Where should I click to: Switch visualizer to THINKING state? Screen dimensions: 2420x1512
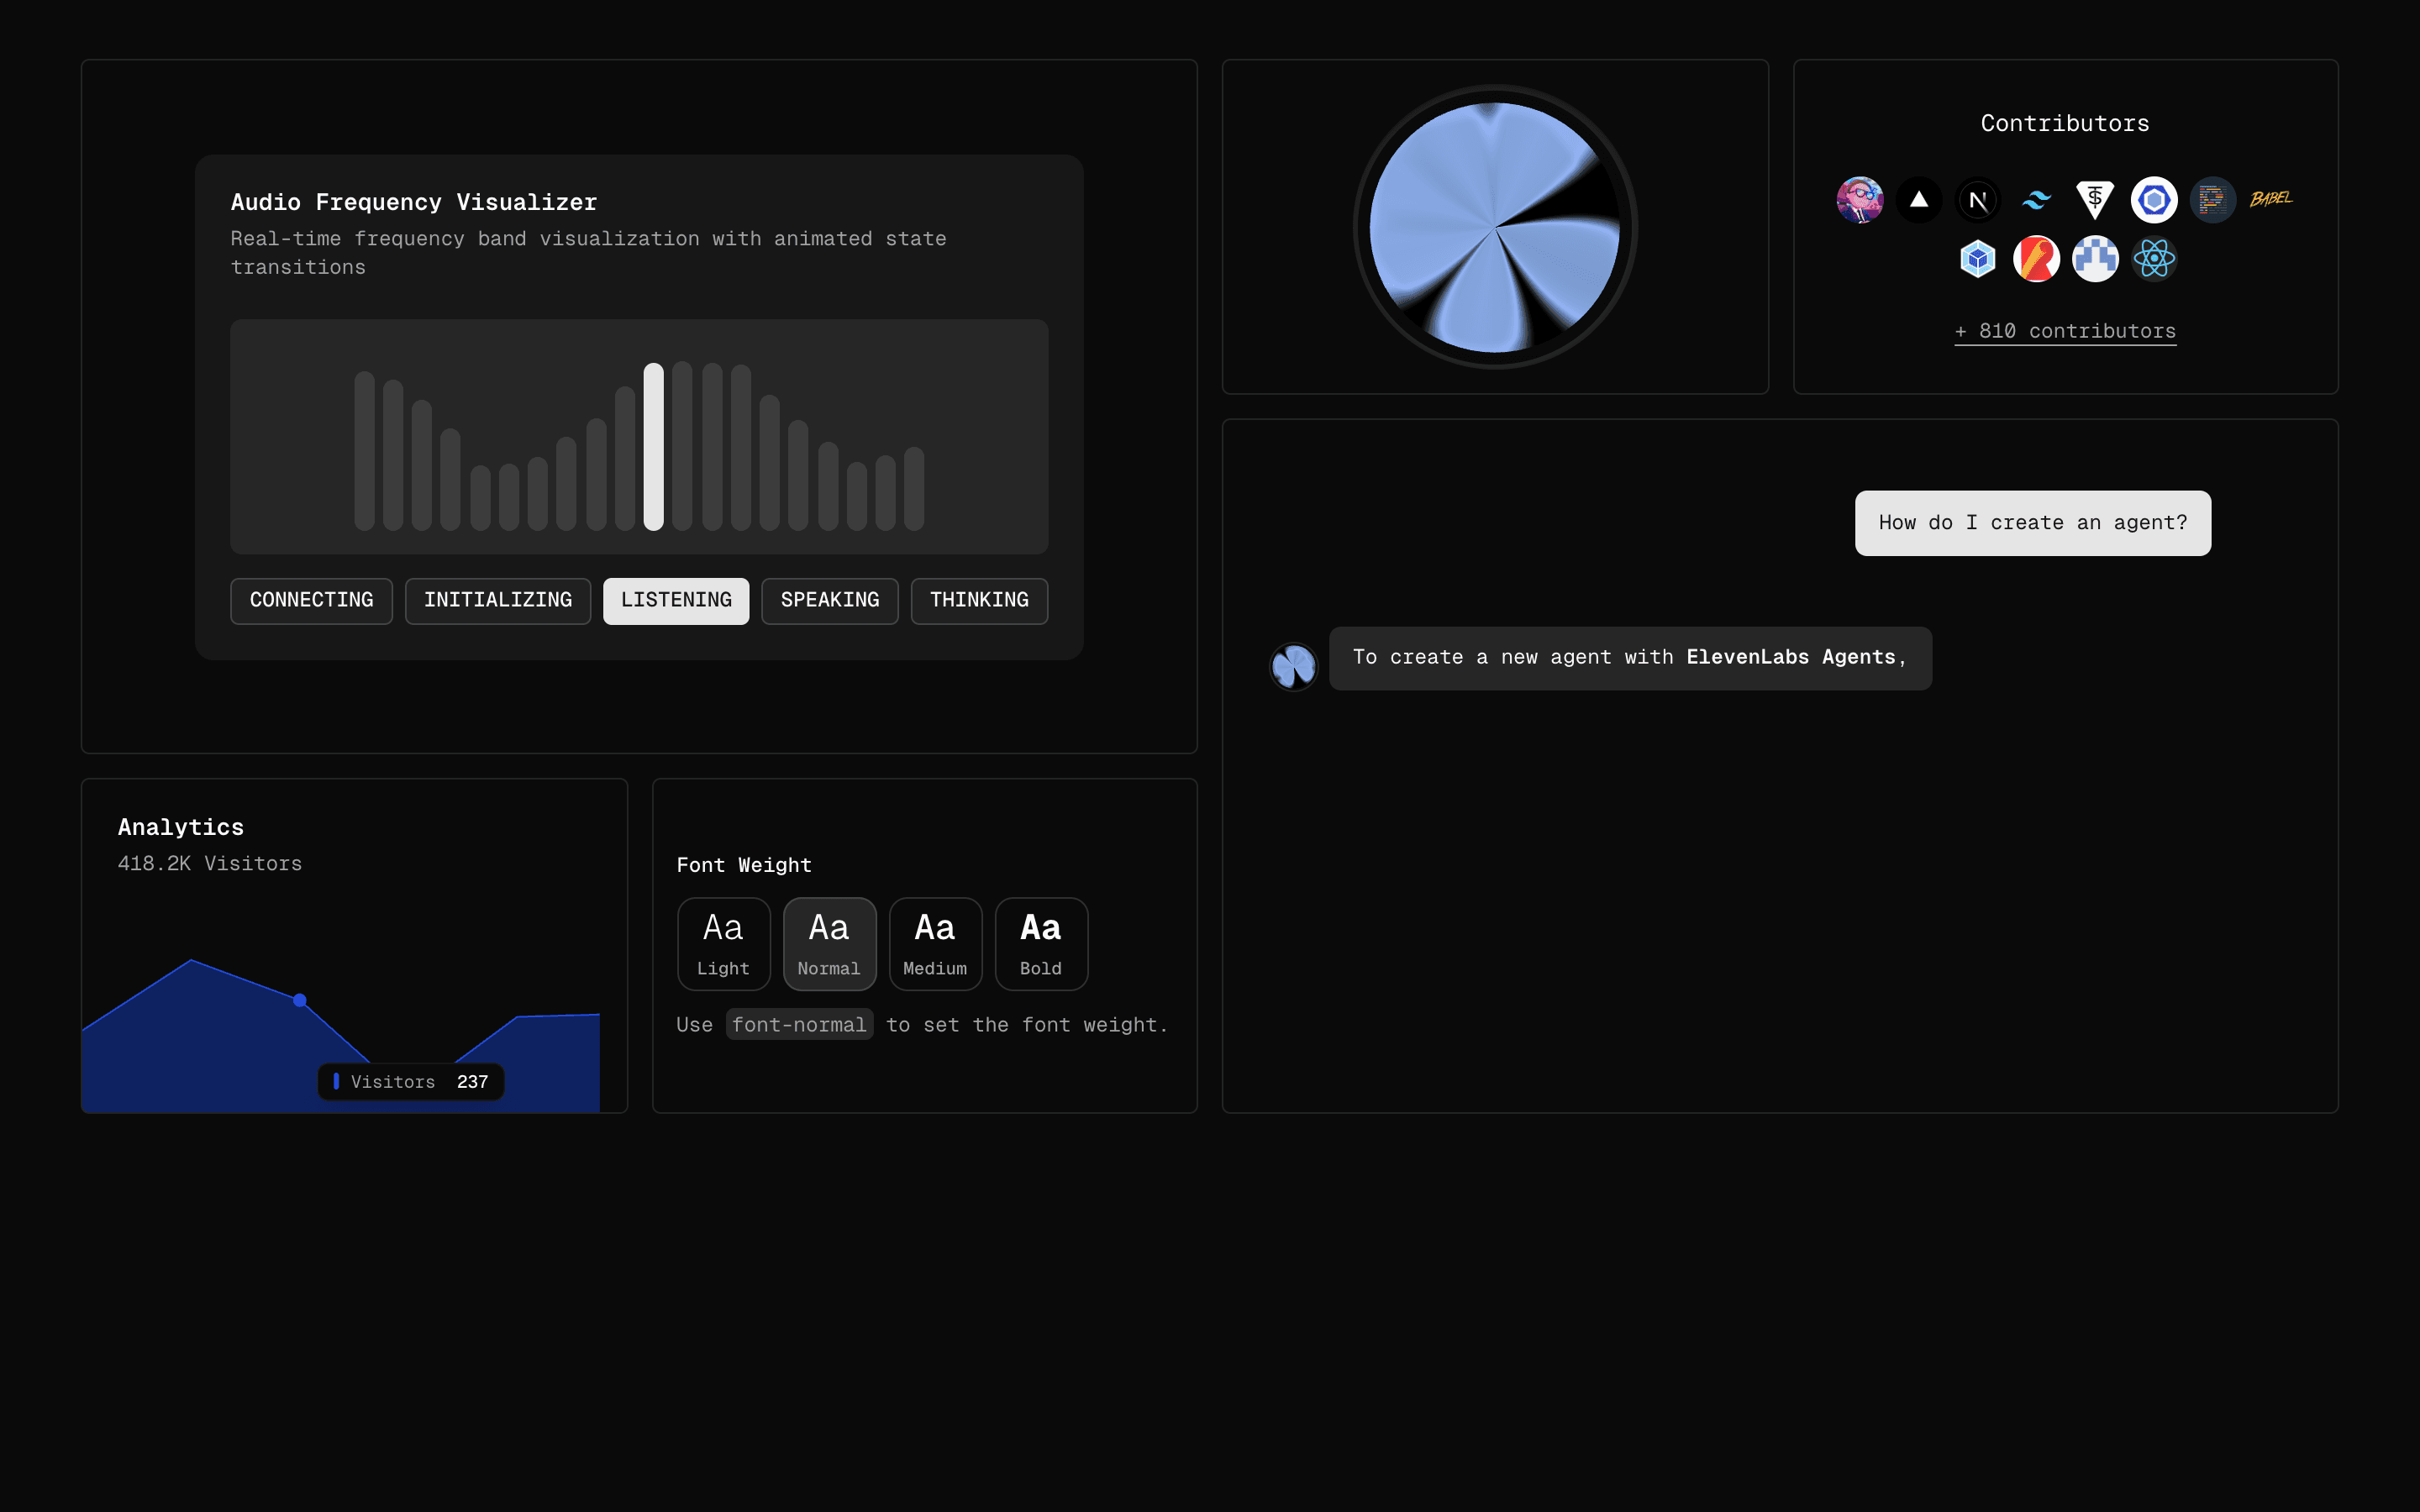click(x=978, y=600)
